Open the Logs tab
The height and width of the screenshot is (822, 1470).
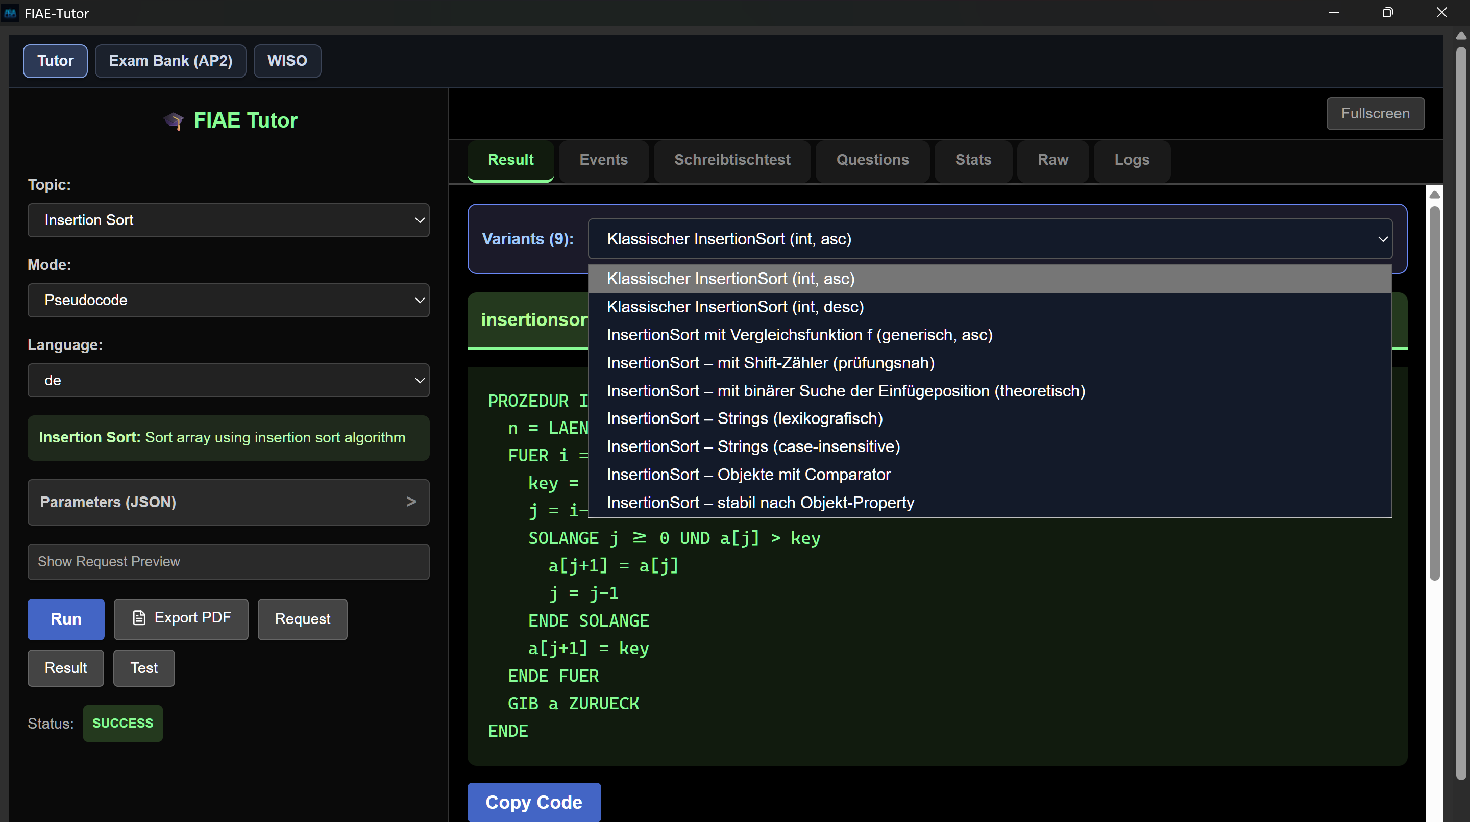(1132, 160)
